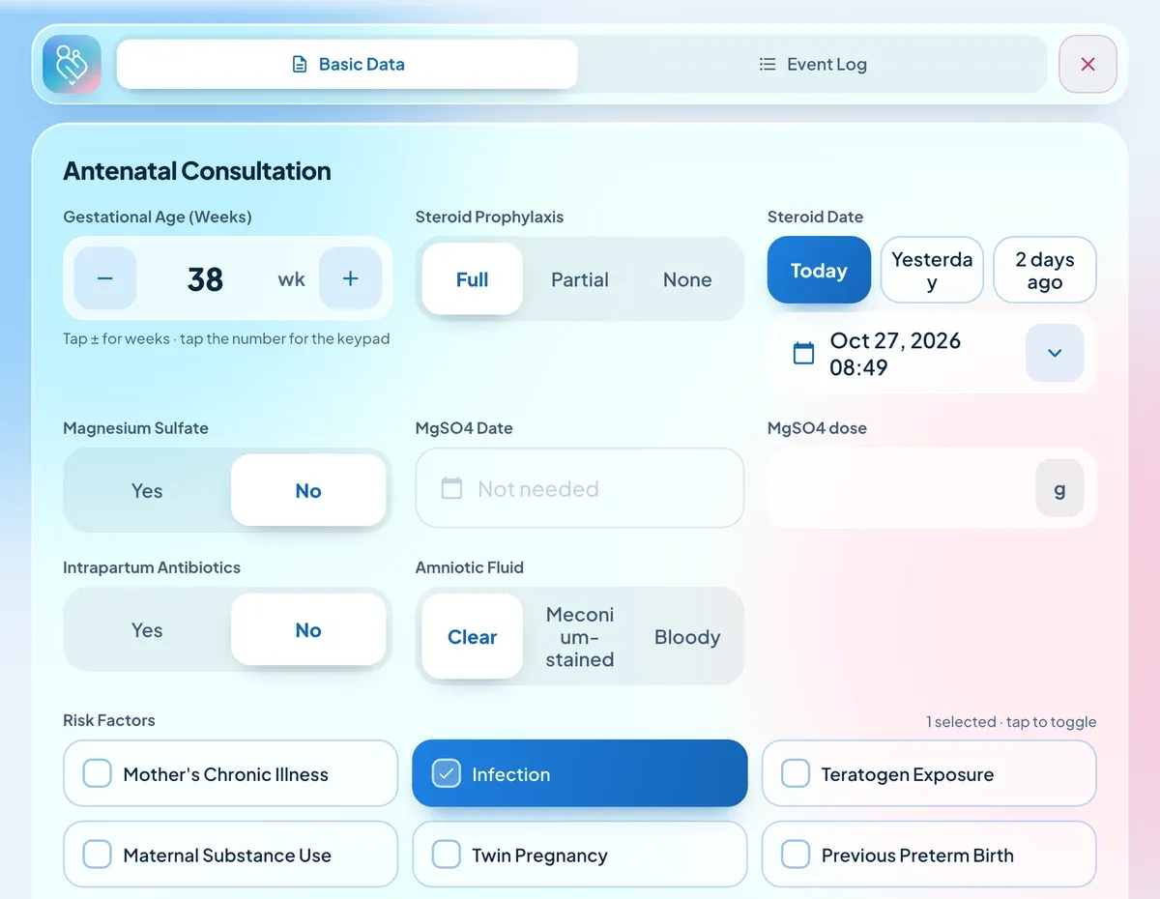
Task: Click the app logo icon
Action: click(72, 65)
